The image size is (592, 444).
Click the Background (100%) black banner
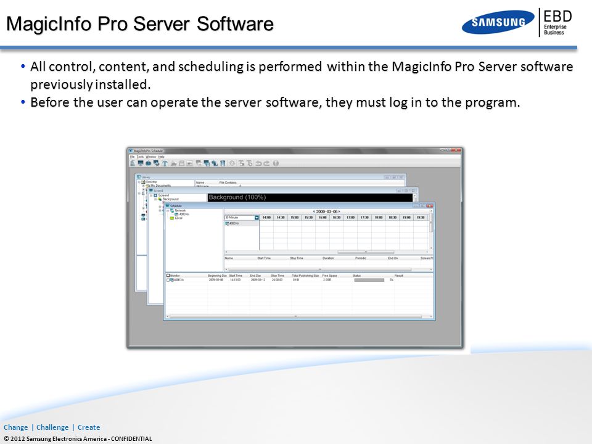(310, 197)
